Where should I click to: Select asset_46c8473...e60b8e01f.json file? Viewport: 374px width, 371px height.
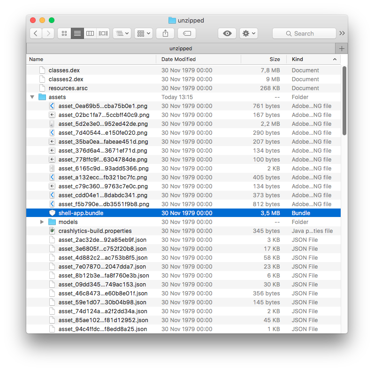183,294
